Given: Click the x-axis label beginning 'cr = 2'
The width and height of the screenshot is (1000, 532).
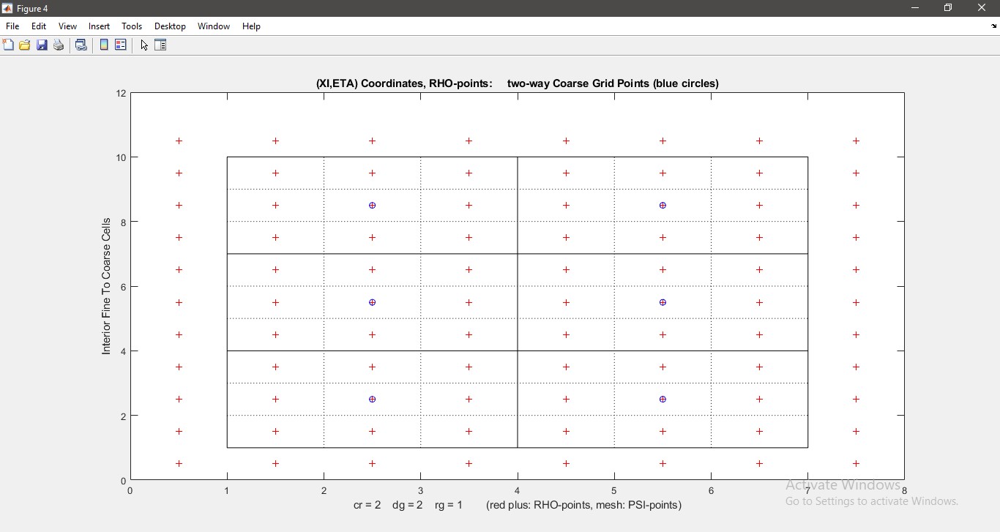Looking at the screenshot, I should (517, 505).
